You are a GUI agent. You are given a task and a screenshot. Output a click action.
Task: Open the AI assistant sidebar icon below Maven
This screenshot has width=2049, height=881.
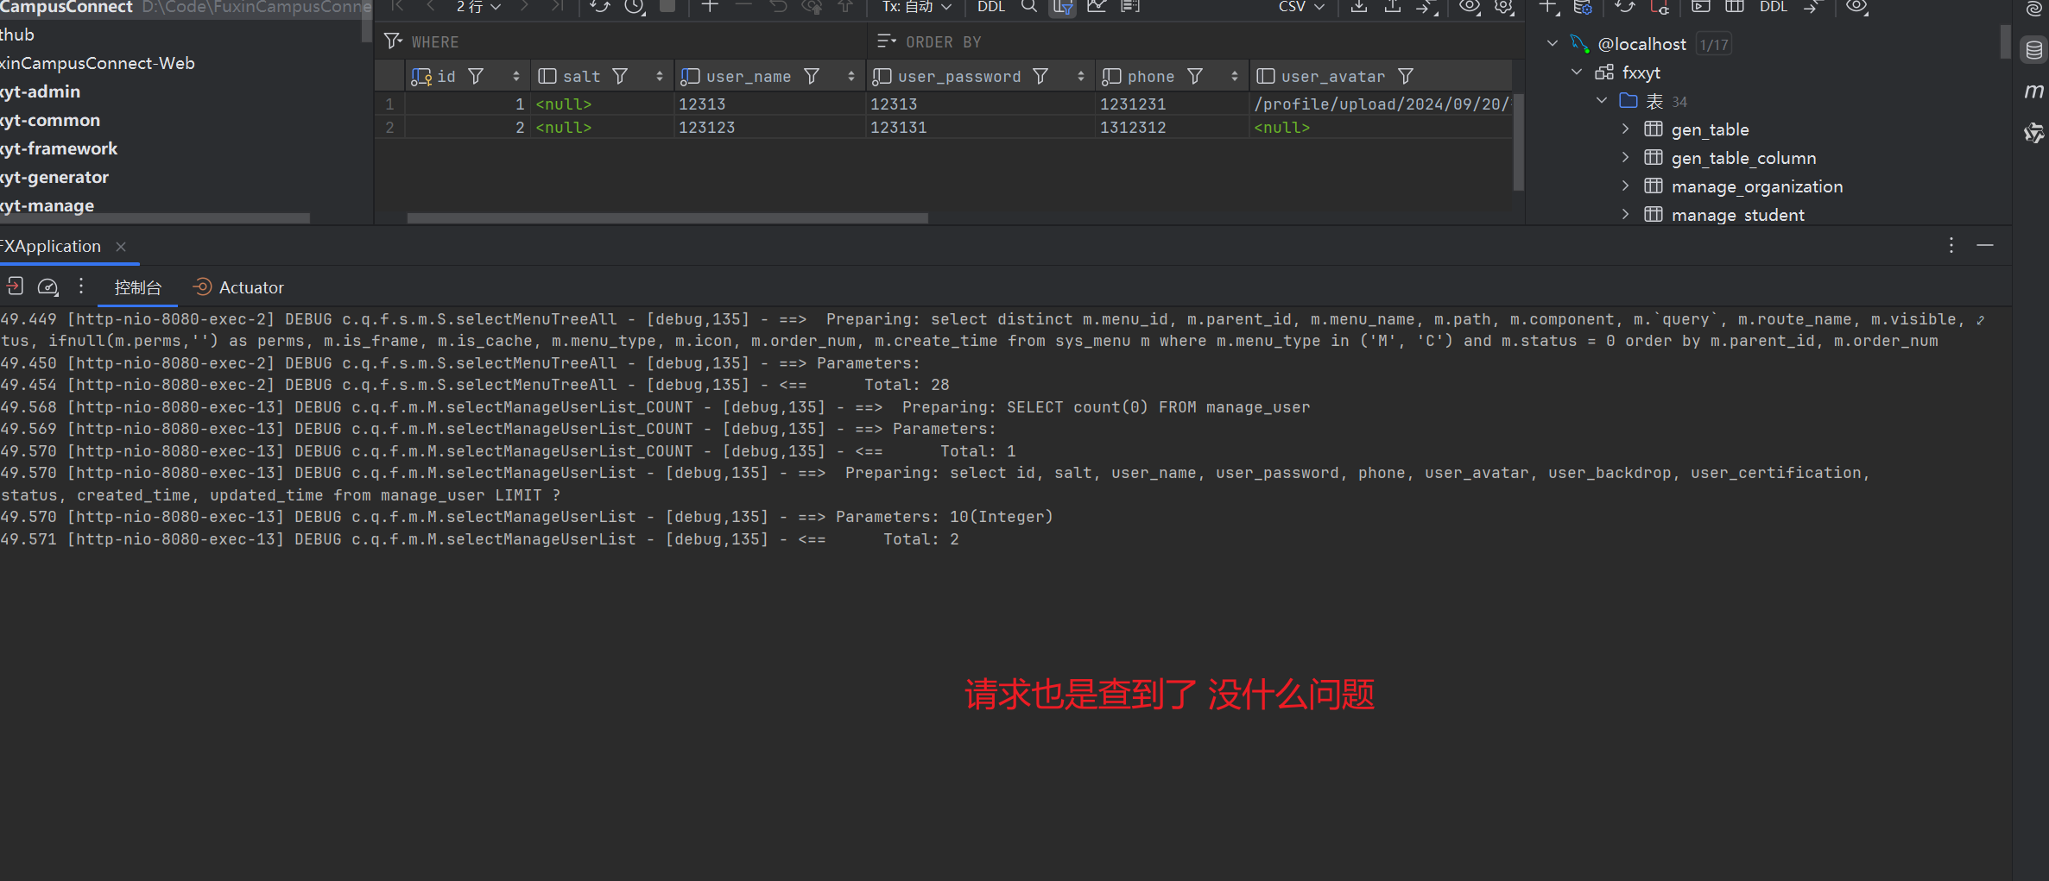click(2034, 132)
